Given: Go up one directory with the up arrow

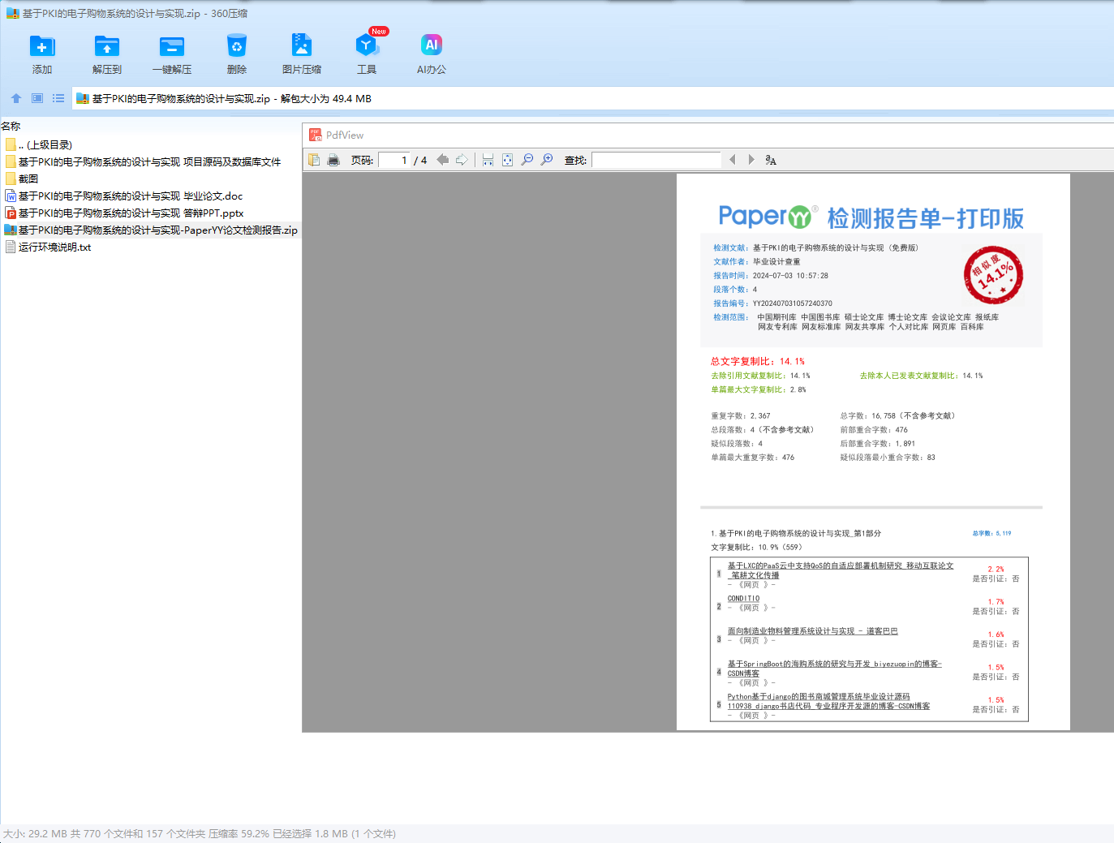Looking at the screenshot, I should pos(16,98).
